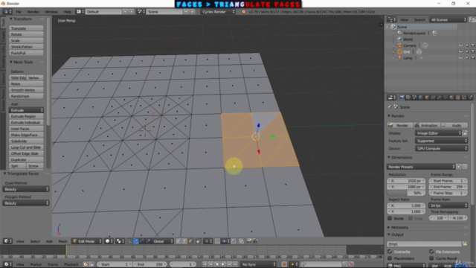Click the OpenGL render image icon
The height and width of the screenshot is (268, 476).
tap(249, 241)
